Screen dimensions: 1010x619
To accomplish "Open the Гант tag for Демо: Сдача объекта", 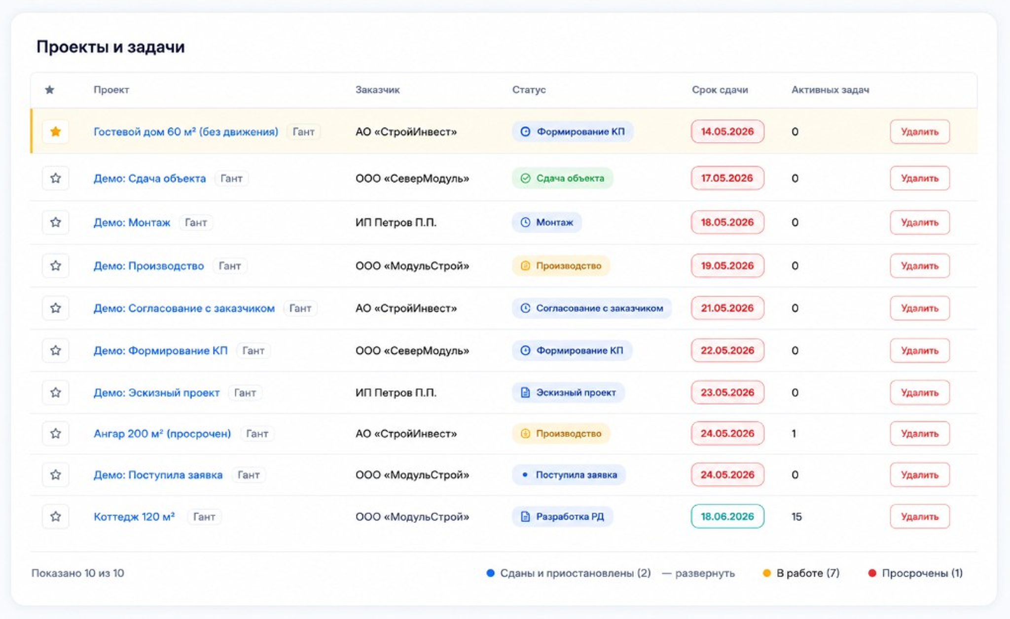I will [x=231, y=178].
